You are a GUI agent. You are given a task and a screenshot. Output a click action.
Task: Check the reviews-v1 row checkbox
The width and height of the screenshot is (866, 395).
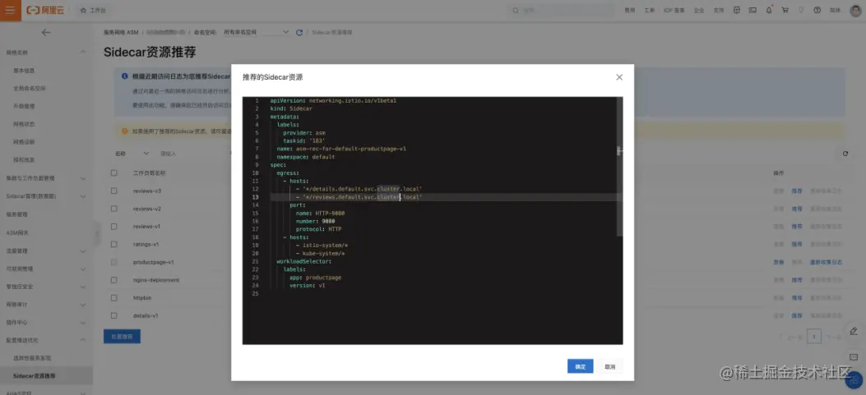(x=113, y=226)
